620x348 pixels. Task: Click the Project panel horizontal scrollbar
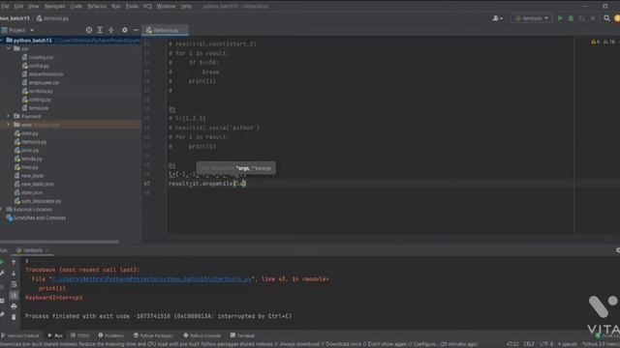coord(59,242)
